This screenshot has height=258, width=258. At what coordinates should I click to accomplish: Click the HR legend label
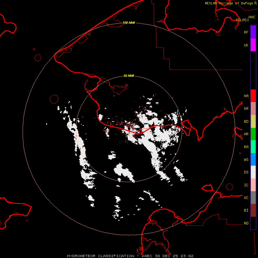pyautogui.click(x=246, y=134)
